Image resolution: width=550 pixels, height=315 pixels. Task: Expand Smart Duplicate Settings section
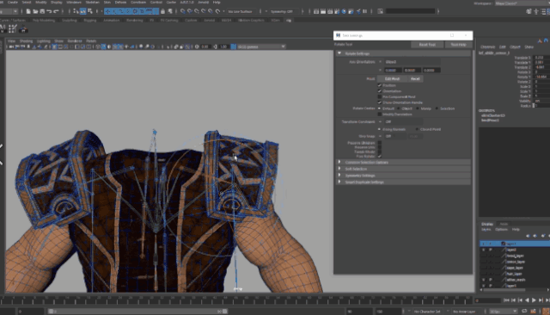[339, 182]
